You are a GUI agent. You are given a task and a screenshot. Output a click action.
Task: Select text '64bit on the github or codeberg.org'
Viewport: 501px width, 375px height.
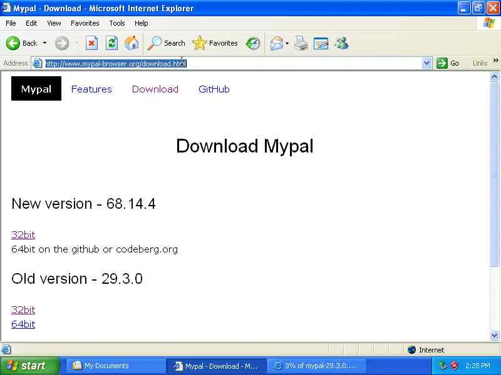95,249
